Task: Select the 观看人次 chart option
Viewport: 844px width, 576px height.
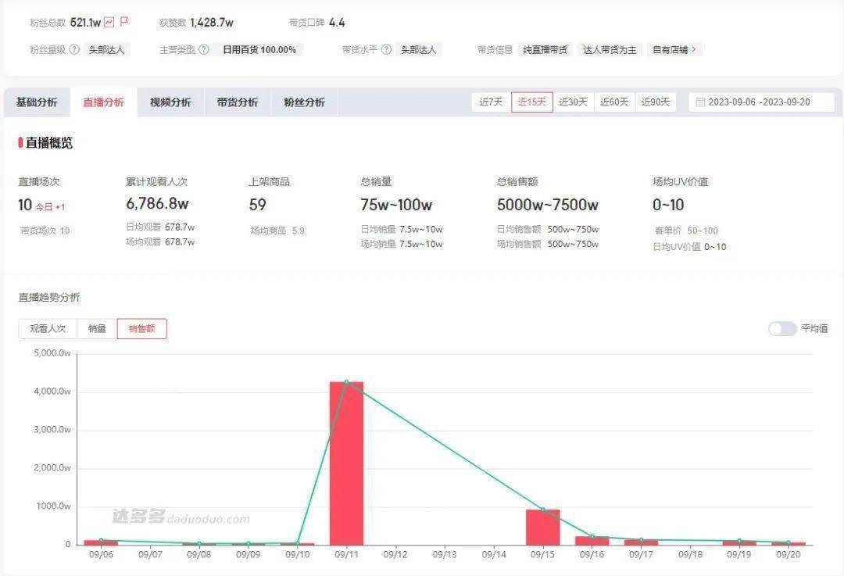Action: pos(48,329)
